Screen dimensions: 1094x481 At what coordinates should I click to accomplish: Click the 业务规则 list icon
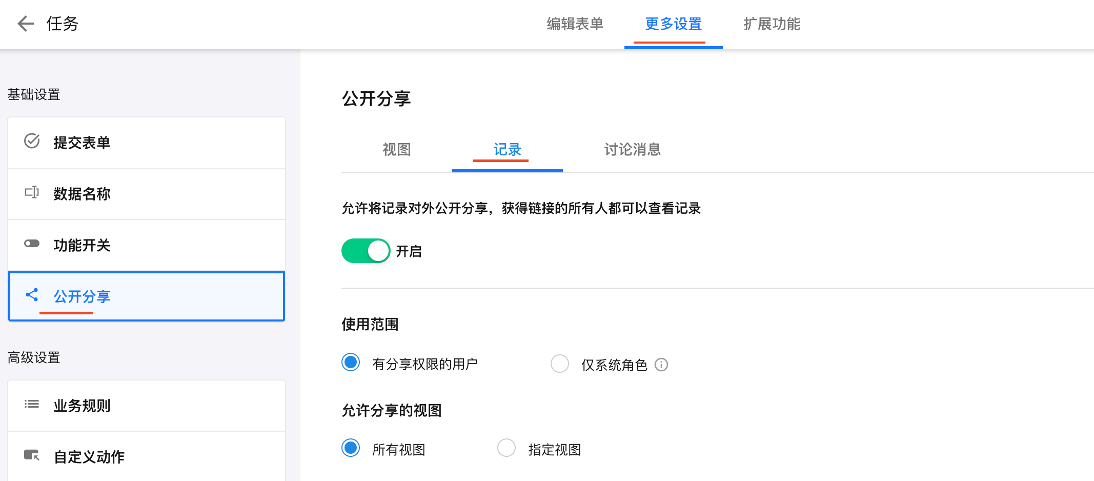coord(32,404)
